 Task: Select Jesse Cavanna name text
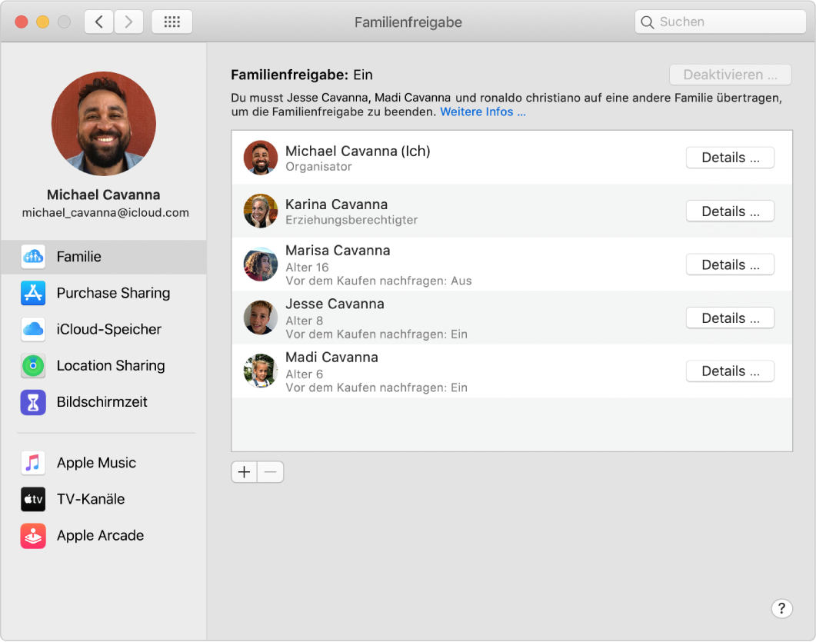(335, 304)
